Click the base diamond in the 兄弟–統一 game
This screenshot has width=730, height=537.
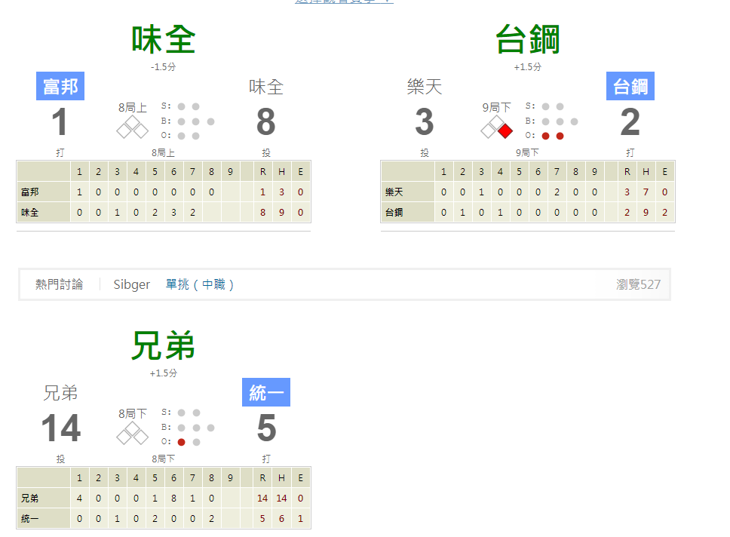(x=132, y=434)
